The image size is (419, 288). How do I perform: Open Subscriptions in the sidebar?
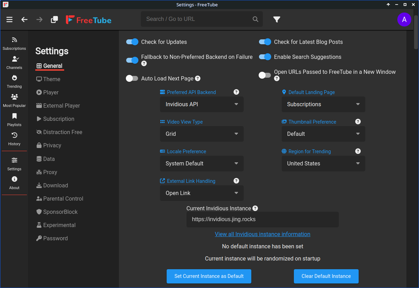tap(14, 44)
